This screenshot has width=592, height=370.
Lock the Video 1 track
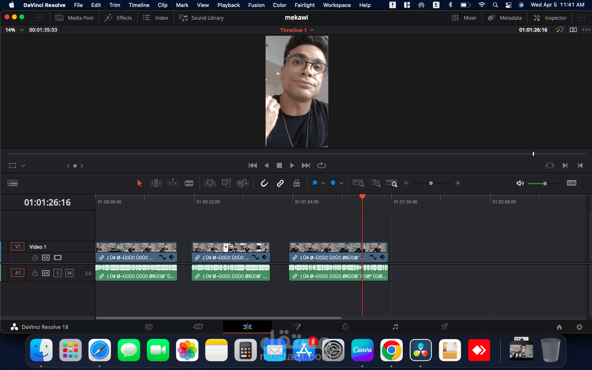35,257
